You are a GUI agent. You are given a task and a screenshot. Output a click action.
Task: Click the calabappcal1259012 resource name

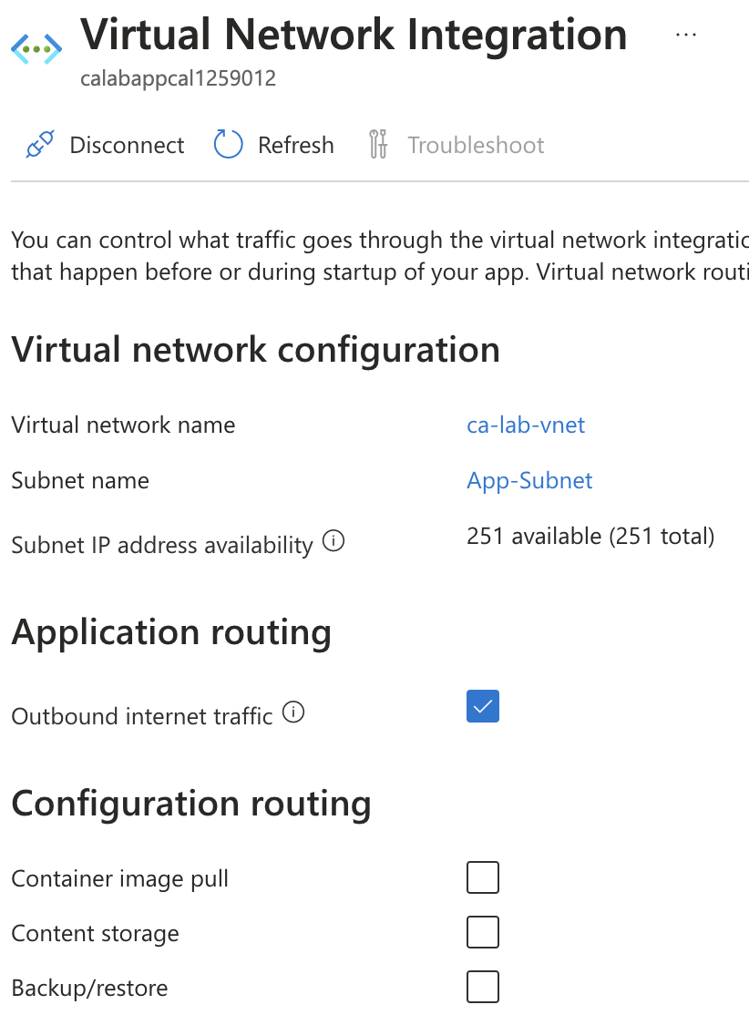point(178,79)
